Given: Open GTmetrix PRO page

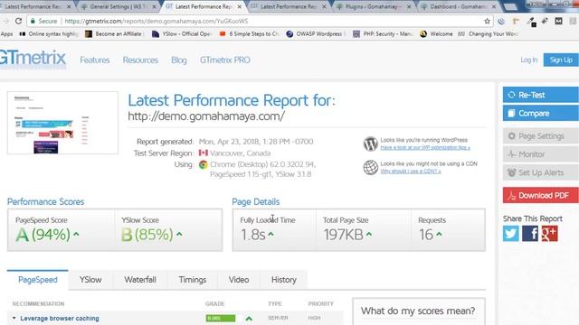Looking at the screenshot, I should [225, 60].
